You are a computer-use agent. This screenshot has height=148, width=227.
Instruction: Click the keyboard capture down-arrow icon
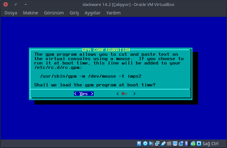(x=199, y=143)
